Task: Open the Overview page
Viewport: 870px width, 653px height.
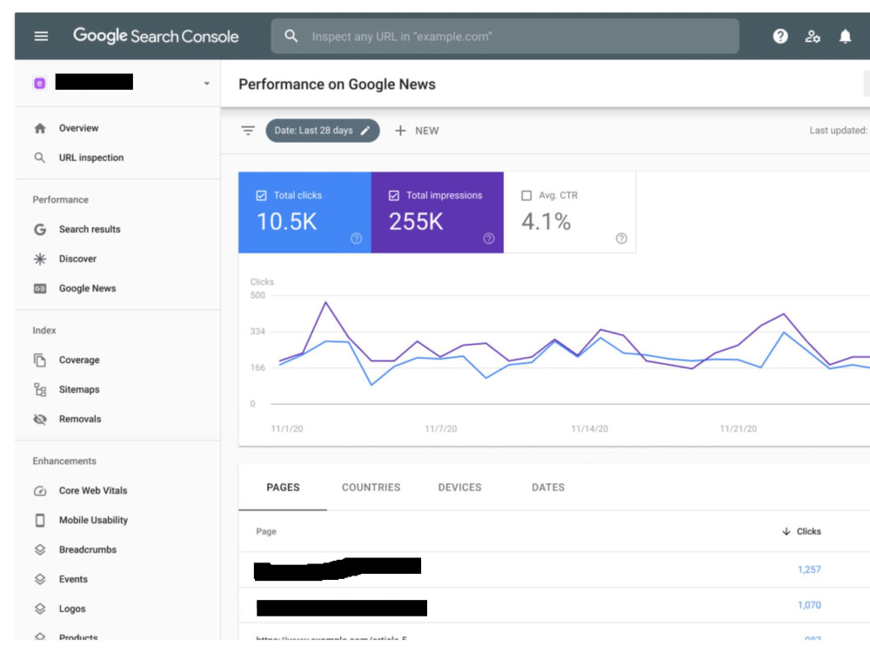Action: click(79, 128)
